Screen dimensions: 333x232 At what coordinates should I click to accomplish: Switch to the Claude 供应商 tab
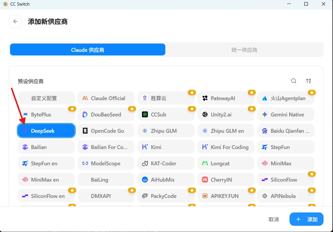click(x=88, y=49)
